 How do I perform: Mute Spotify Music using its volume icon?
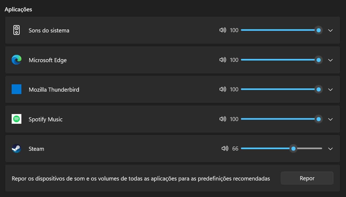pos(223,119)
